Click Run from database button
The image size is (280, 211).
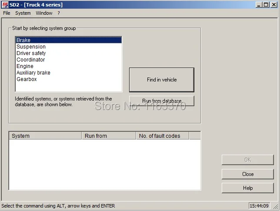(162, 101)
